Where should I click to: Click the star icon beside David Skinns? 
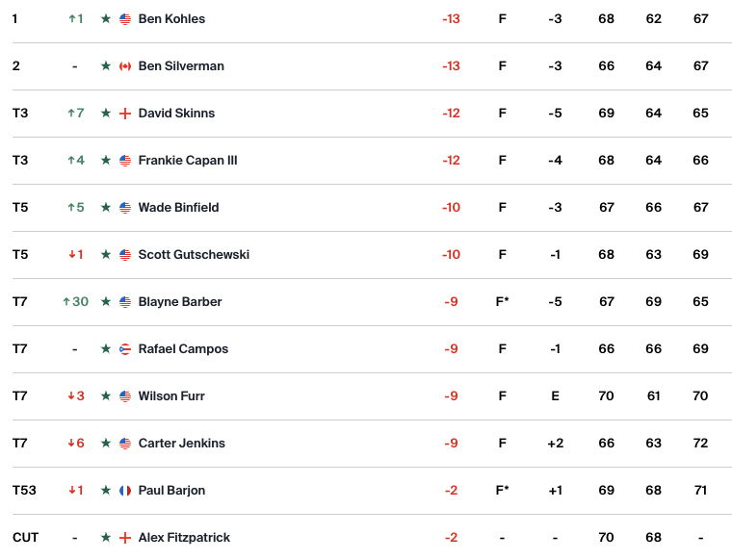(x=106, y=113)
